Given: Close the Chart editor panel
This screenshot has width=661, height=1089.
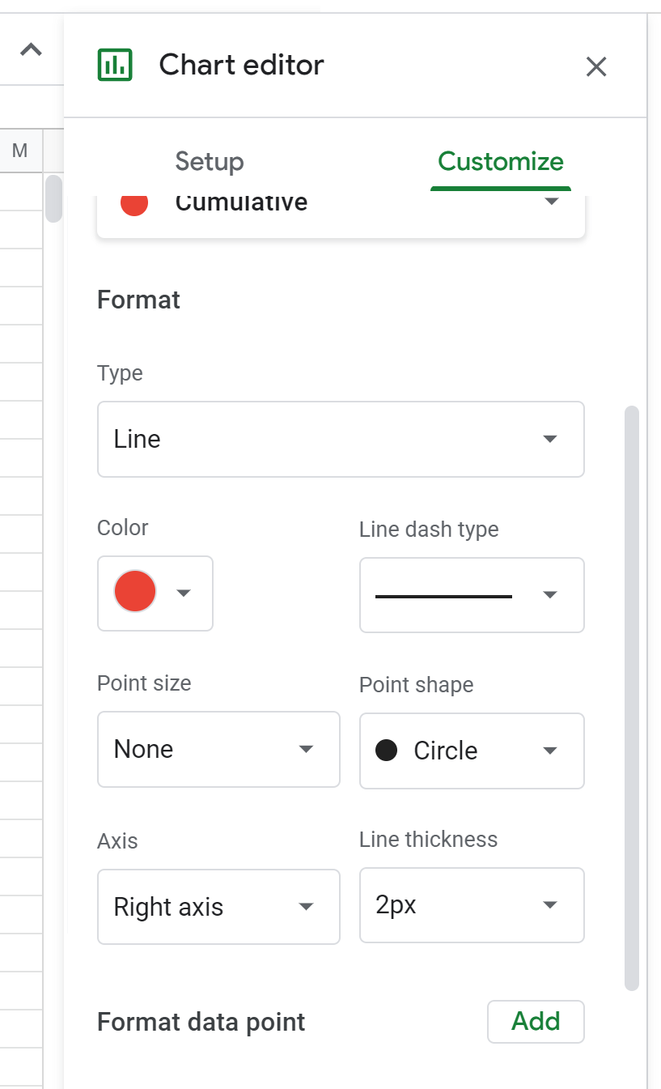Looking at the screenshot, I should coord(596,66).
